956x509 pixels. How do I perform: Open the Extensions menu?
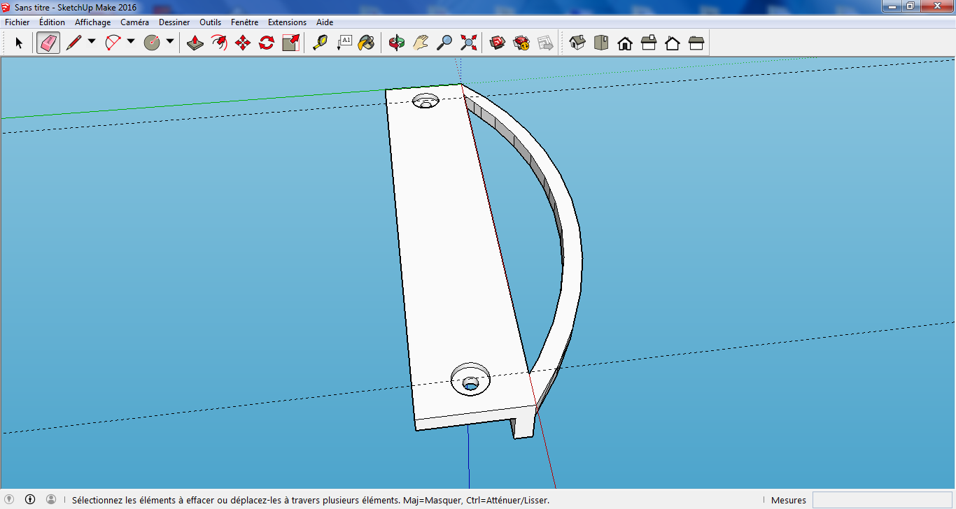point(287,22)
